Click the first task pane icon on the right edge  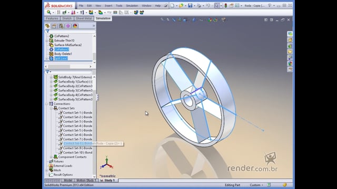[290, 34]
